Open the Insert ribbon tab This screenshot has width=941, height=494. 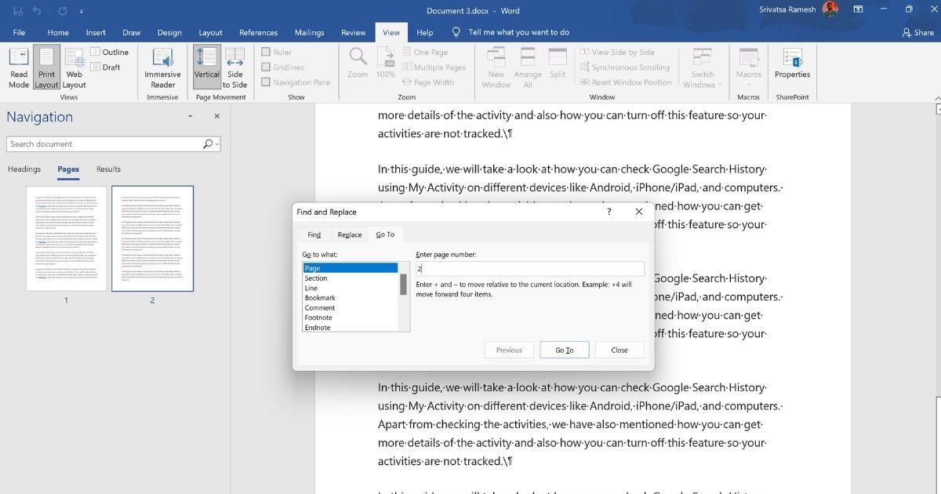(96, 33)
